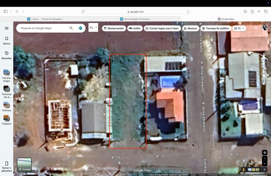Zoom out with the minus button
Screen dimensions: 271x176
coord(265,163)
